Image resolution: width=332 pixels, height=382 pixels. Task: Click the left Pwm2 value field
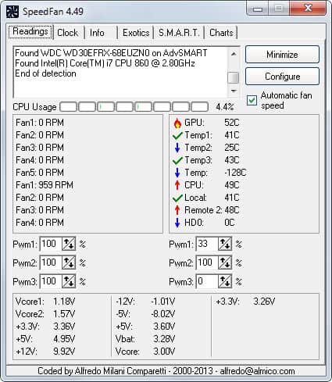[51, 262]
